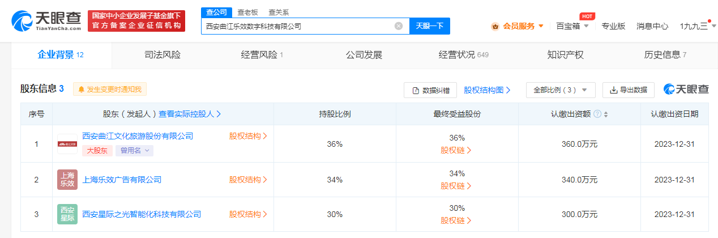Screen dimensions: 718x238
Task: Click the 天眼一下 search button
Action: tap(430, 26)
